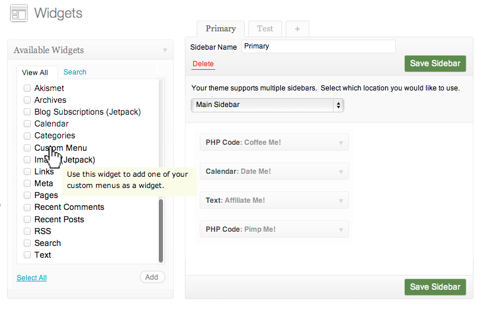Click the Select All link

(31, 278)
